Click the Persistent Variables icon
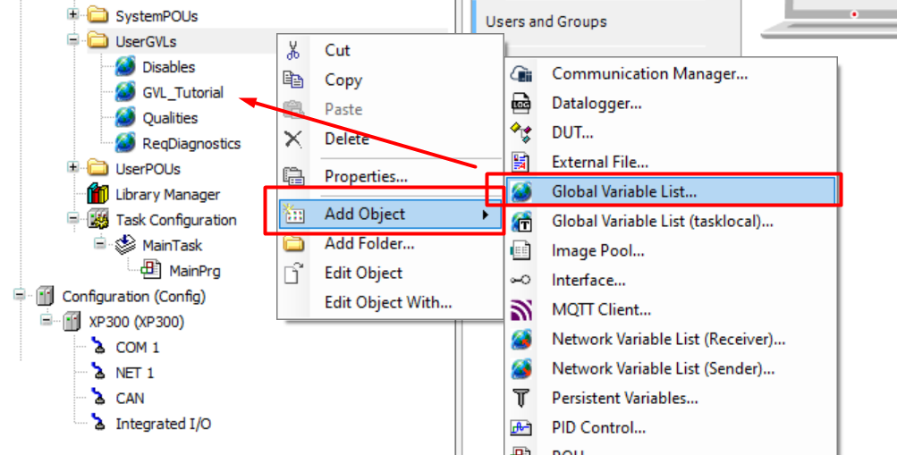 click(x=520, y=398)
